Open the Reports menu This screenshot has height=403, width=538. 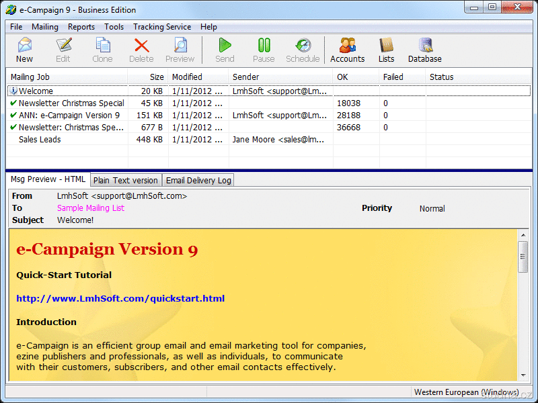81,27
